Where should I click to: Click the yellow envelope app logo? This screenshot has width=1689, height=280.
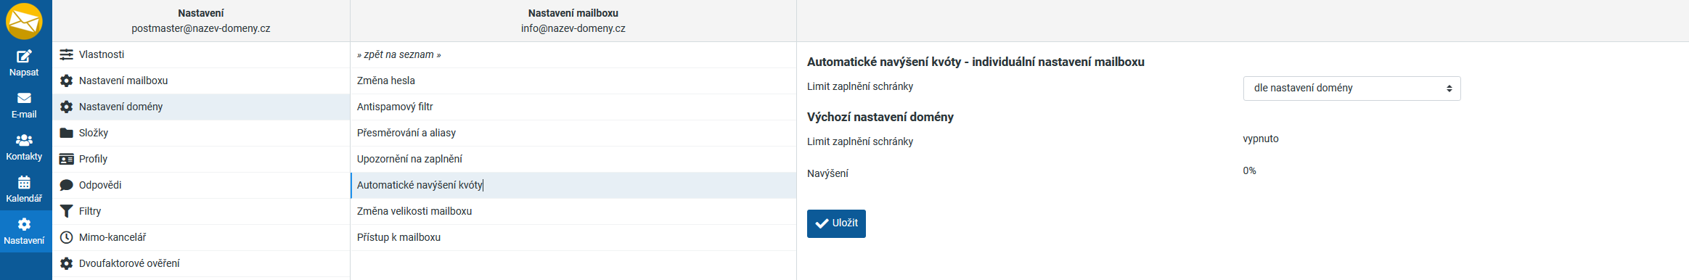[x=24, y=21]
